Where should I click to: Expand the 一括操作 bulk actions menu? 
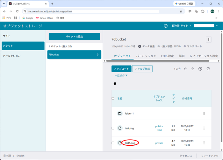[x=121, y=75]
